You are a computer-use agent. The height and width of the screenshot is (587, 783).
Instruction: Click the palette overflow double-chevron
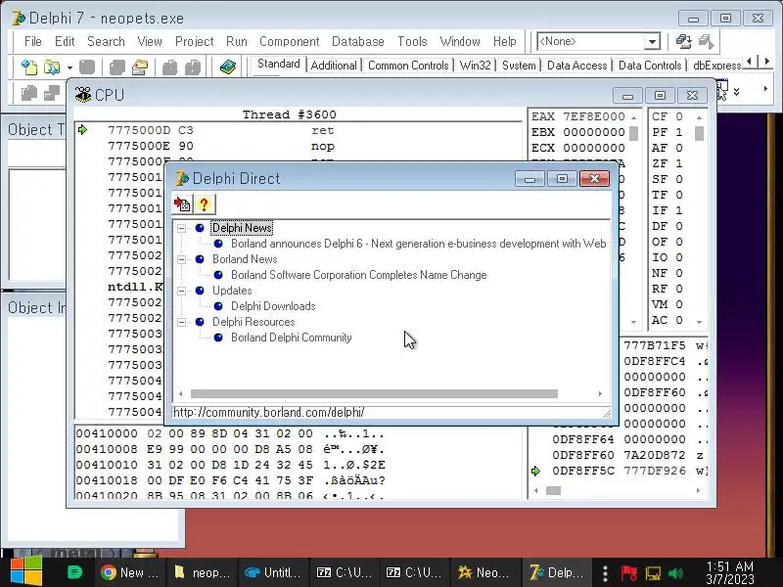(736, 92)
